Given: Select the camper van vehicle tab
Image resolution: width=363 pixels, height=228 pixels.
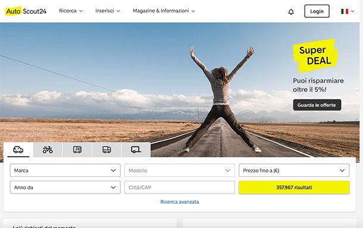Looking at the screenshot, I should pos(77,150).
